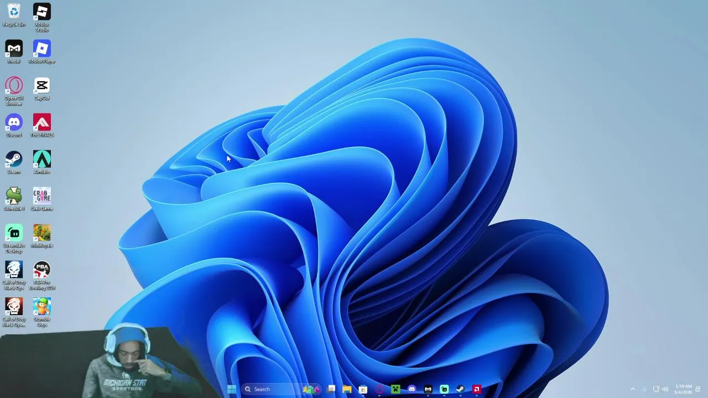Select Call of Duty Black Ops icon above Black Ops… shortcut
This screenshot has height=398, width=708.
[14, 276]
